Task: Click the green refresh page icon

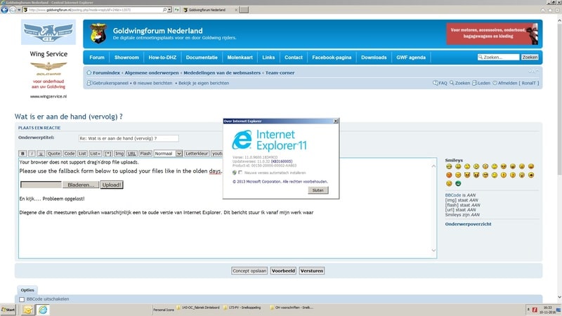Action: coord(177,10)
